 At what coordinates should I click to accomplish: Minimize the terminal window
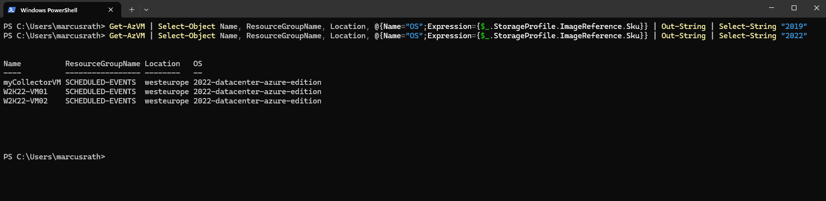(x=772, y=8)
